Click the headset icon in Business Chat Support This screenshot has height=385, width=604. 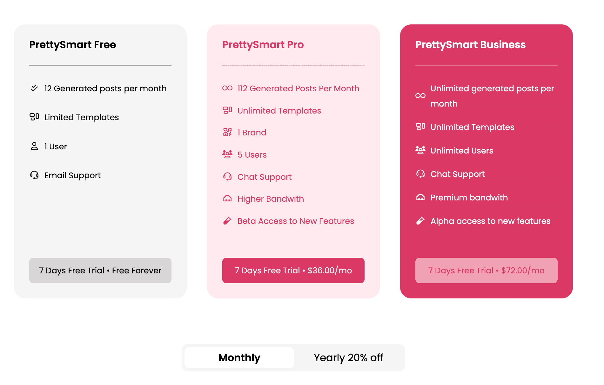[420, 174]
